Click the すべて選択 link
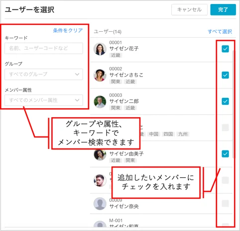Image resolution: width=240 pixels, height=231 pixels. click(220, 31)
